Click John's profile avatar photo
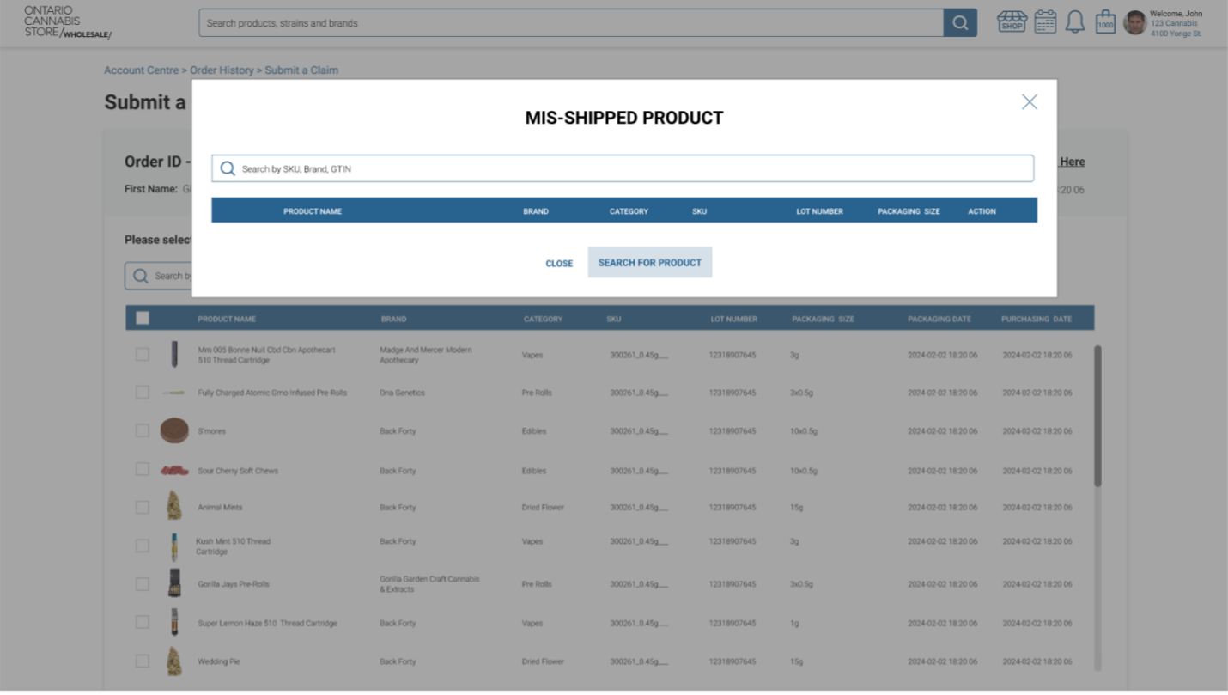 pos(1134,23)
